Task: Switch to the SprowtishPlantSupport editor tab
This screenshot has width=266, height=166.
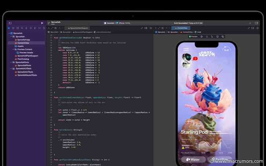Action: (78, 28)
